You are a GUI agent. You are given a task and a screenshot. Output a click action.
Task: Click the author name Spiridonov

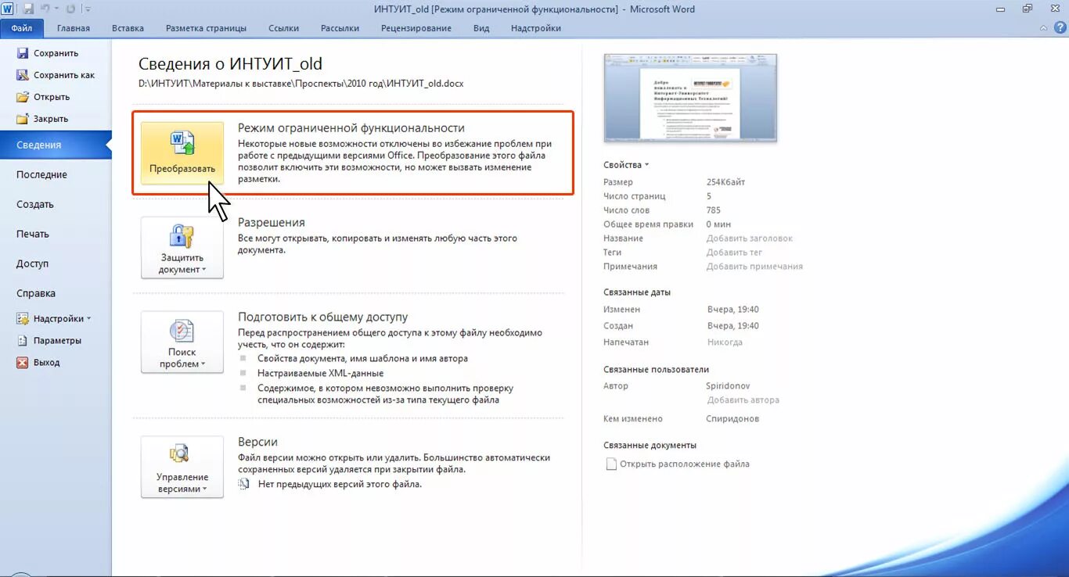click(x=729, y=386)
